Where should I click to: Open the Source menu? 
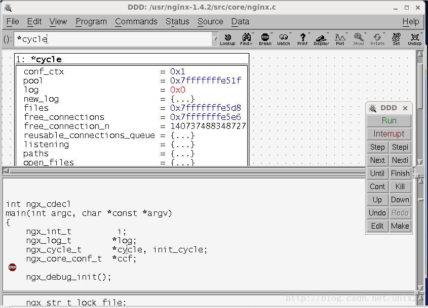pos(210,22)
